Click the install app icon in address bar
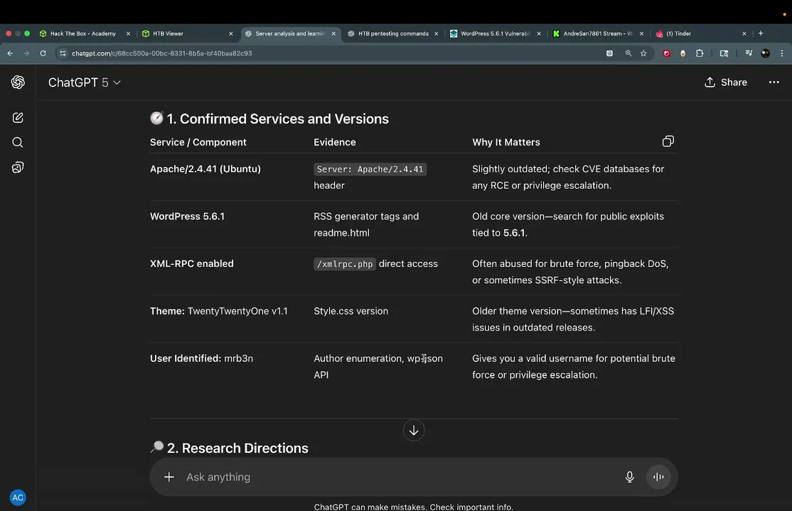792x511 pixels. pos(610,53)
